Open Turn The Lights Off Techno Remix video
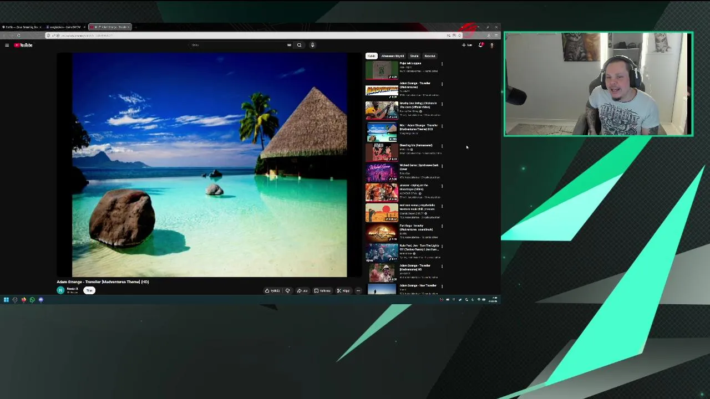This screenshot has width=710, height=399. coord(419,247)
